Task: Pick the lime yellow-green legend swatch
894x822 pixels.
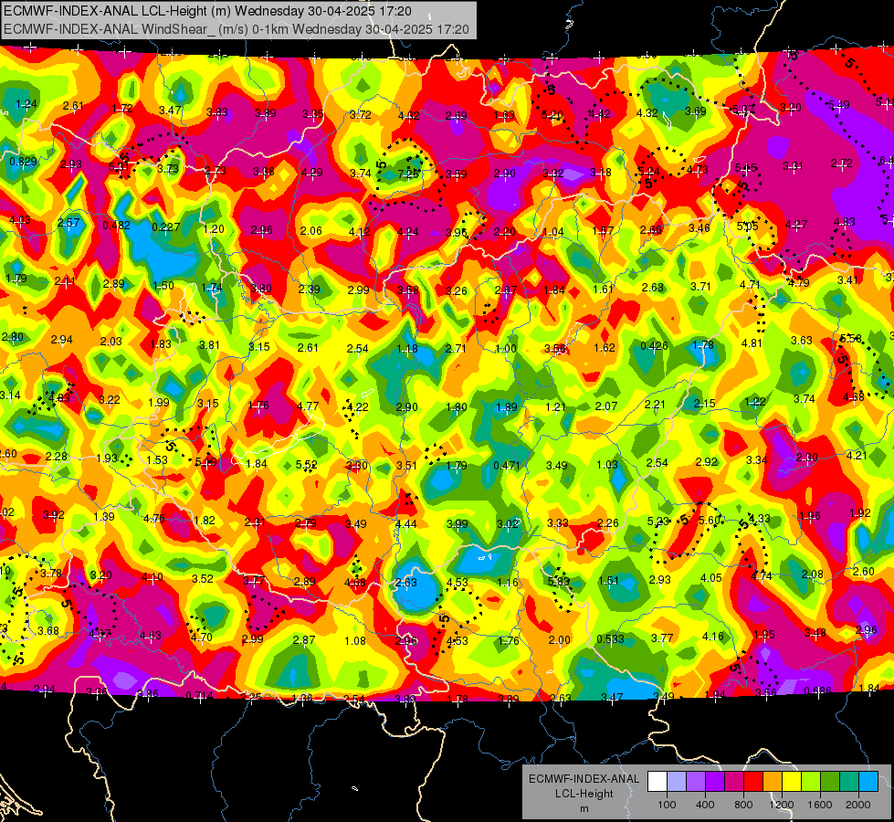Action: [x=810, y=782]
